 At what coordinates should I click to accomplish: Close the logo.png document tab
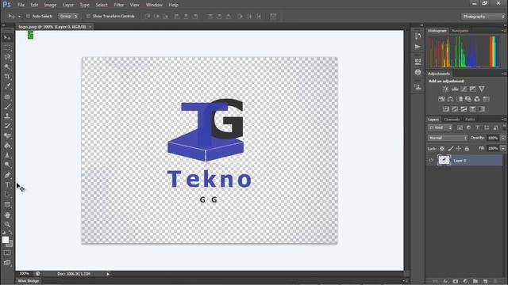click(x=90, y=27)
